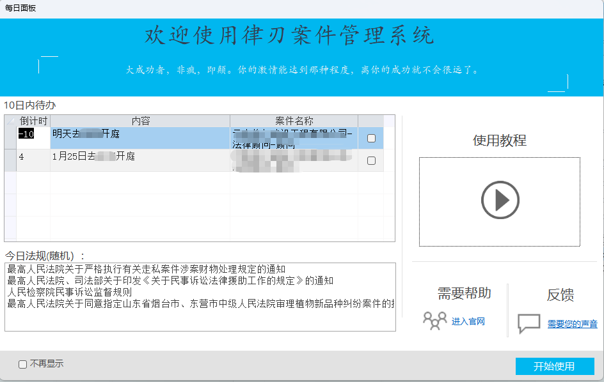Select the 民事诉讼法律援助工作 regulation entry
Screen dimensions: 604x382
point(170,281)
